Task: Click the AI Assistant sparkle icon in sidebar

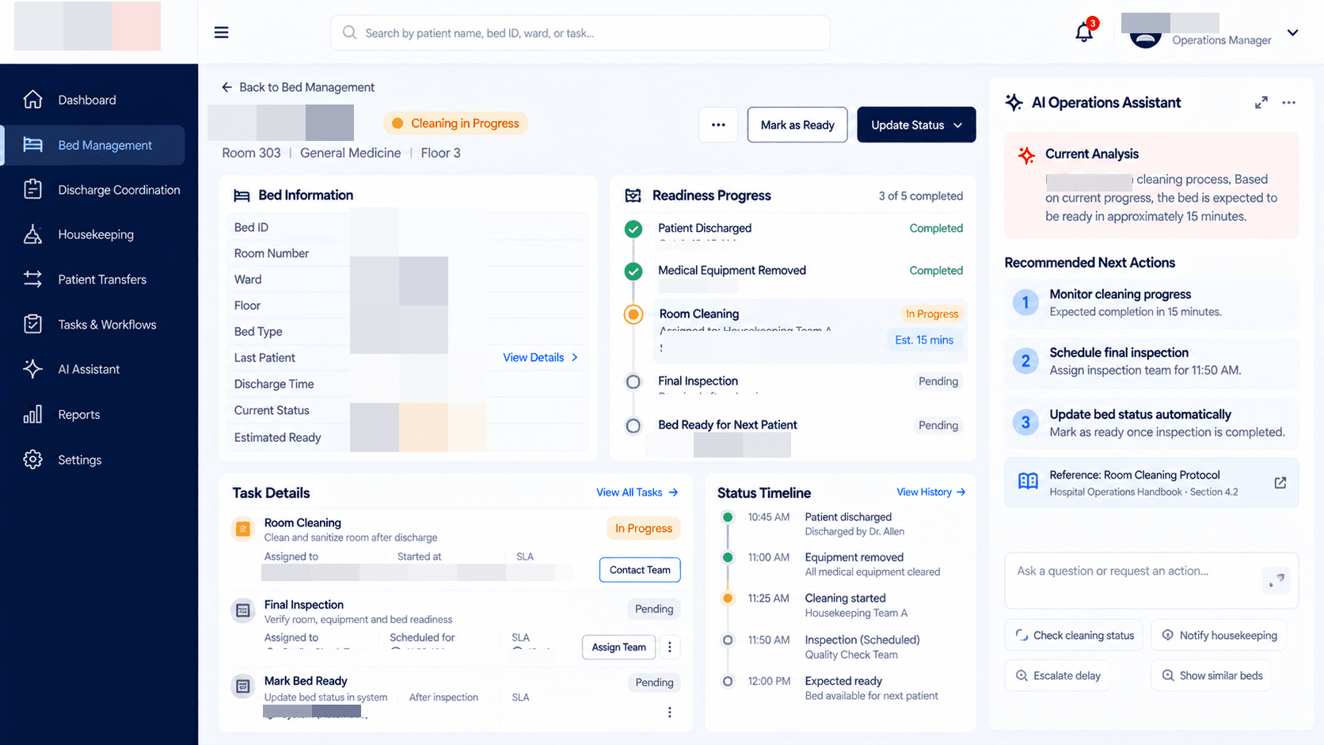Action: point(32,369)
